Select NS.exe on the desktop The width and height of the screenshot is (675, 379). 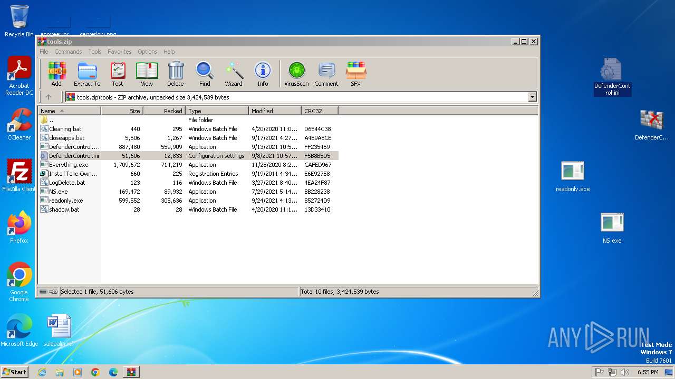[x=612, y=228]
